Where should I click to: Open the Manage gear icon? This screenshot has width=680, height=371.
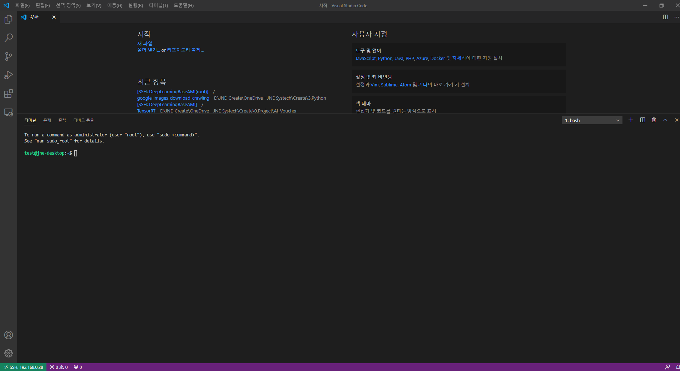(x=9, y=354)
